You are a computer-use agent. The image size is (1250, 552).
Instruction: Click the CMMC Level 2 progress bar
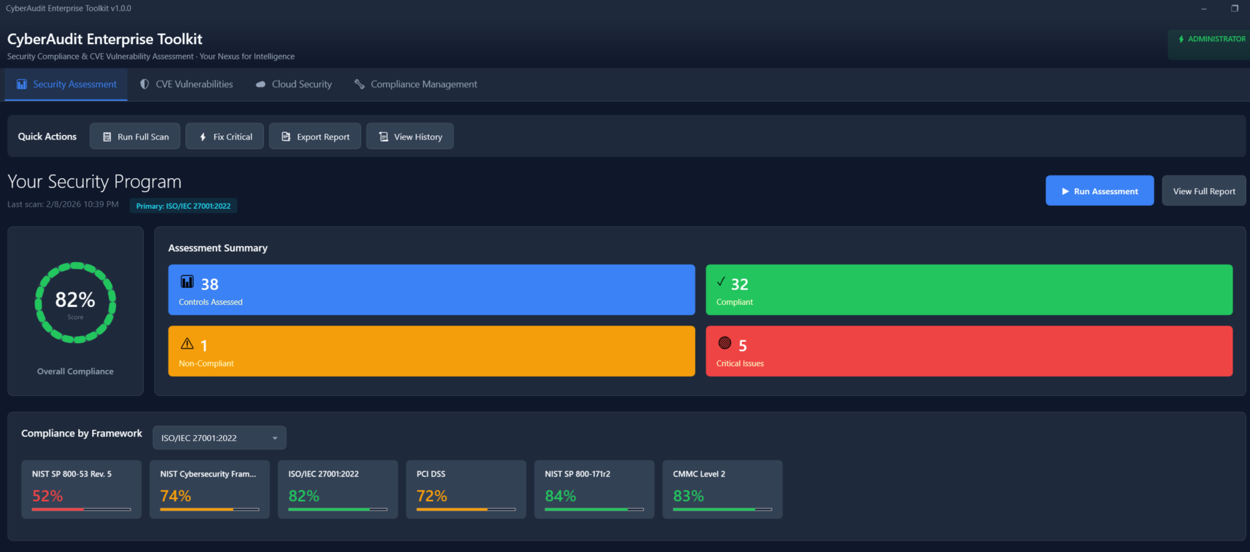tap(722, 509)
